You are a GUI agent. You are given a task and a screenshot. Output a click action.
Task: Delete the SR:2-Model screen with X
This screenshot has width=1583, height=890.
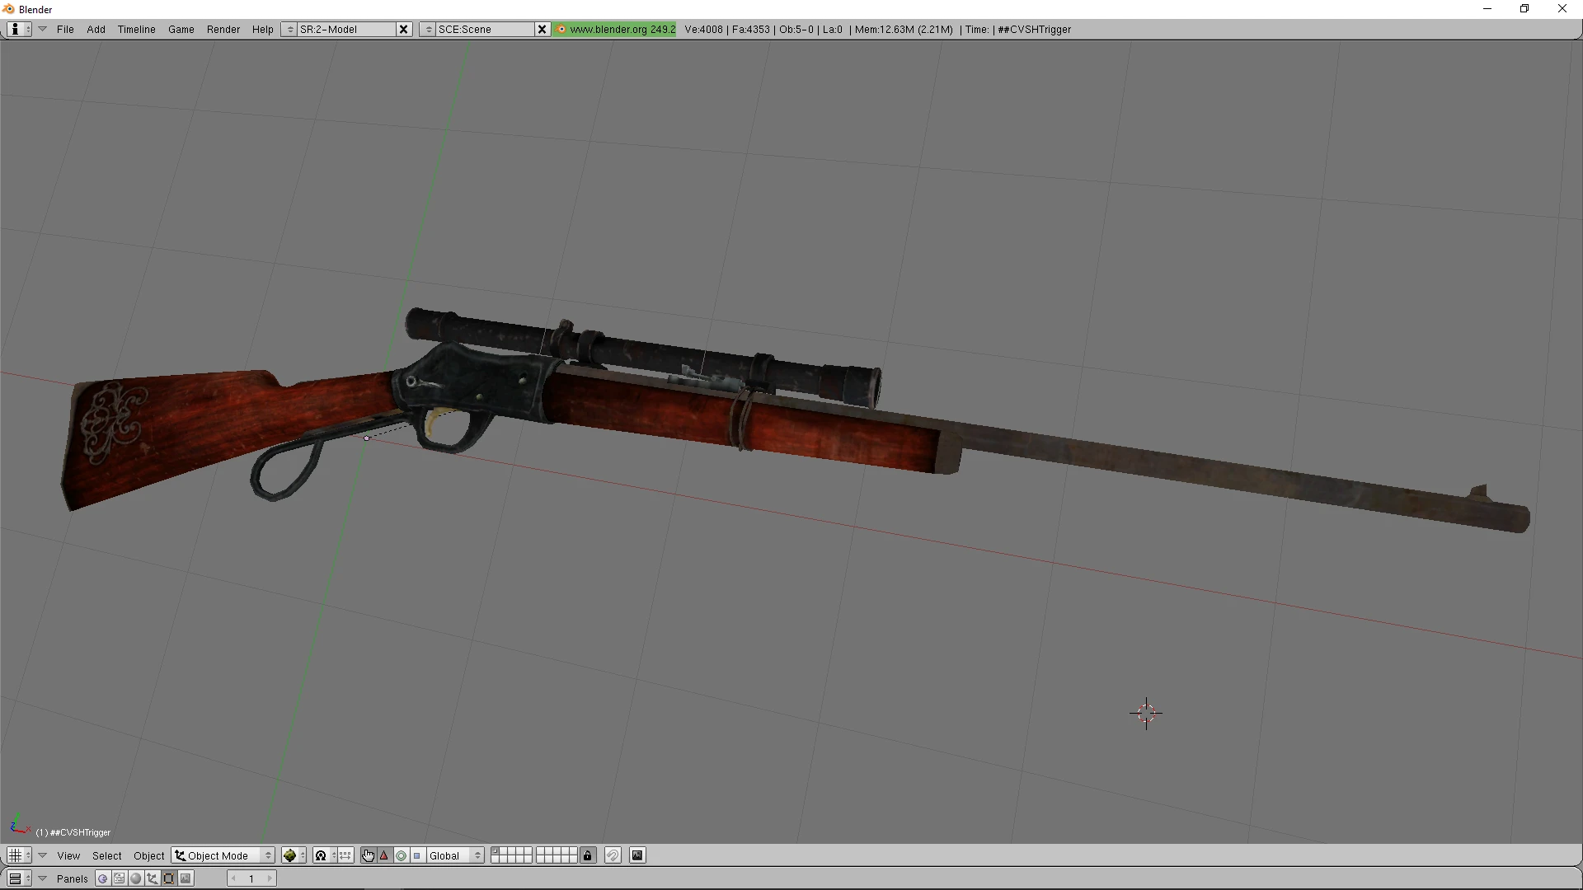tap(403, 29)
